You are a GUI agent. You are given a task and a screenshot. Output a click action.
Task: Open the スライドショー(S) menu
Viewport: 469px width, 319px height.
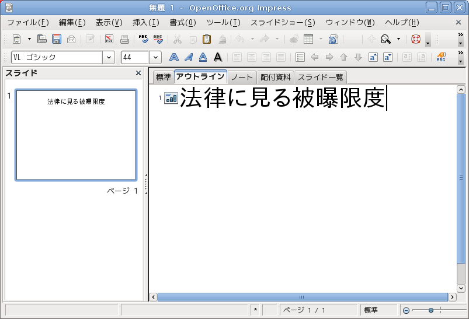coord(282,23)
